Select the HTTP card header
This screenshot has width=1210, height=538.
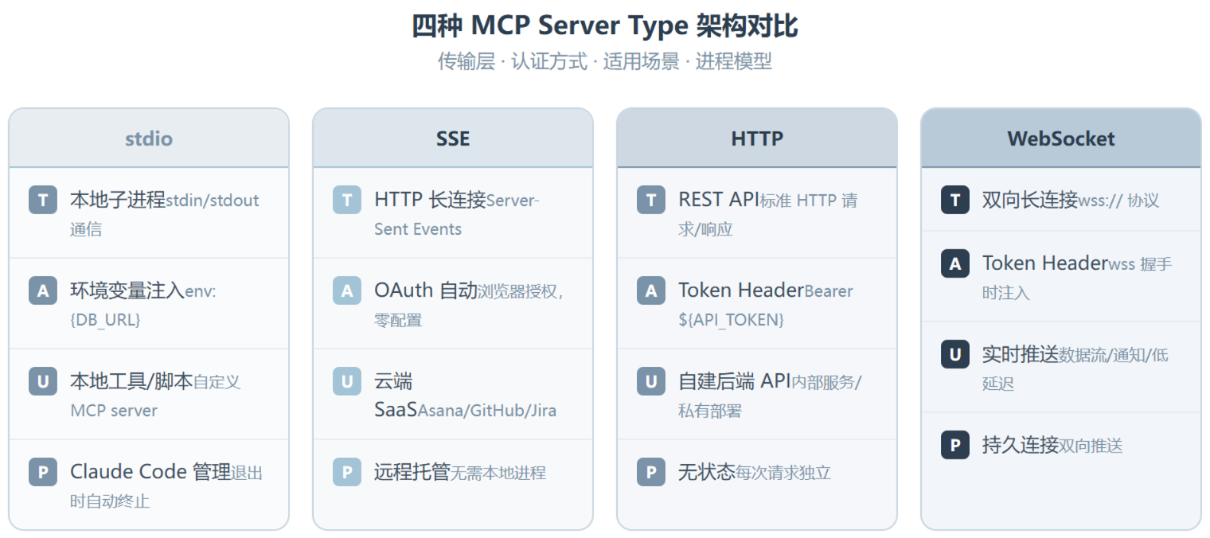click(757, 138)
